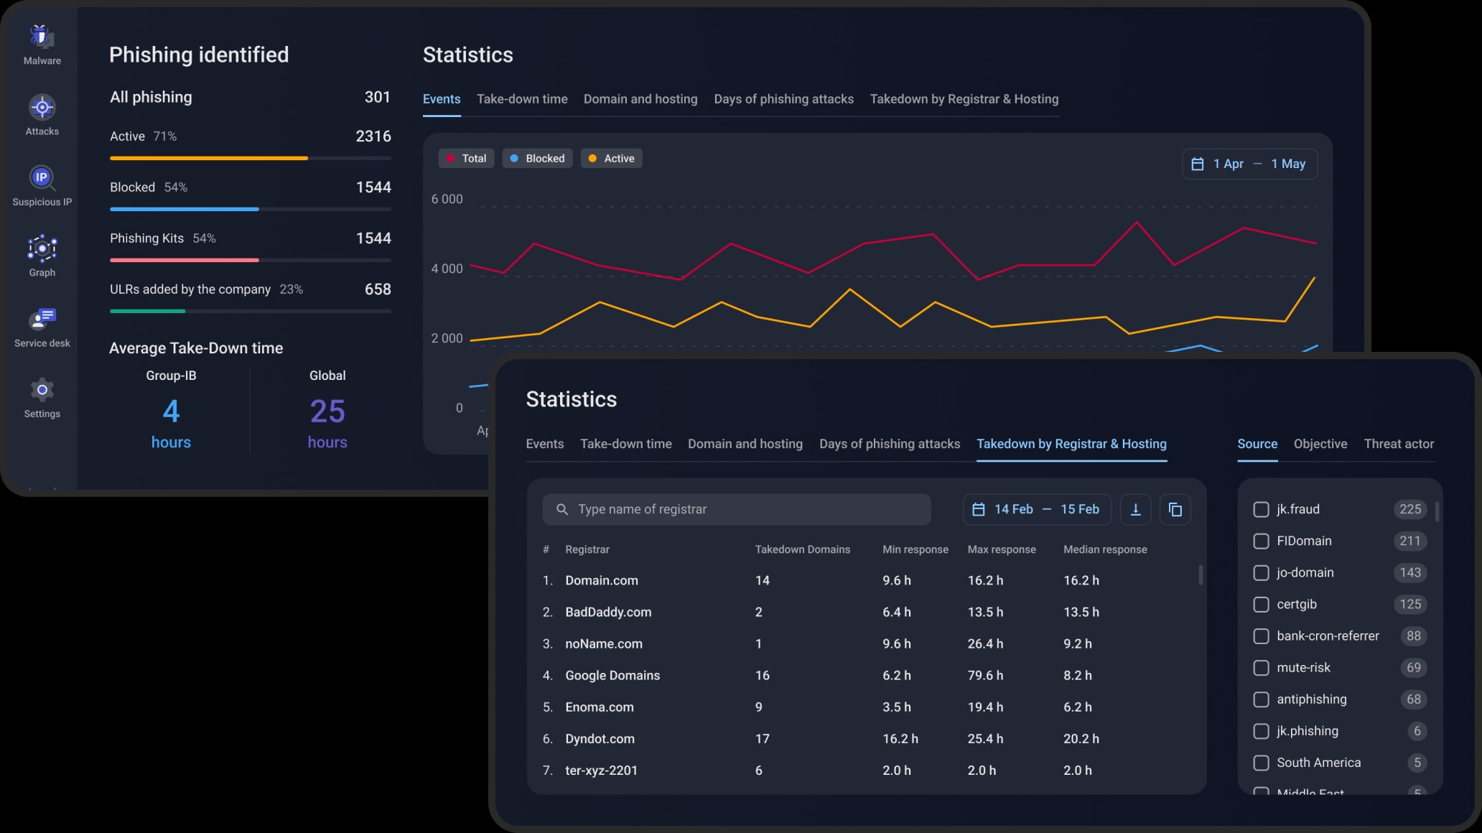Image resolution: width=1482 pixels, height=833 pixels.
Task: Click the Type name of registrar search field
Action: tap(736, 509)
